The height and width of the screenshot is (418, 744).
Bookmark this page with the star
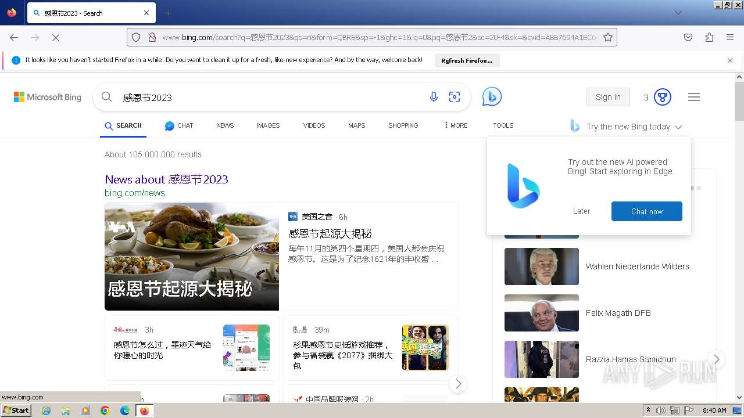point(608,37)
